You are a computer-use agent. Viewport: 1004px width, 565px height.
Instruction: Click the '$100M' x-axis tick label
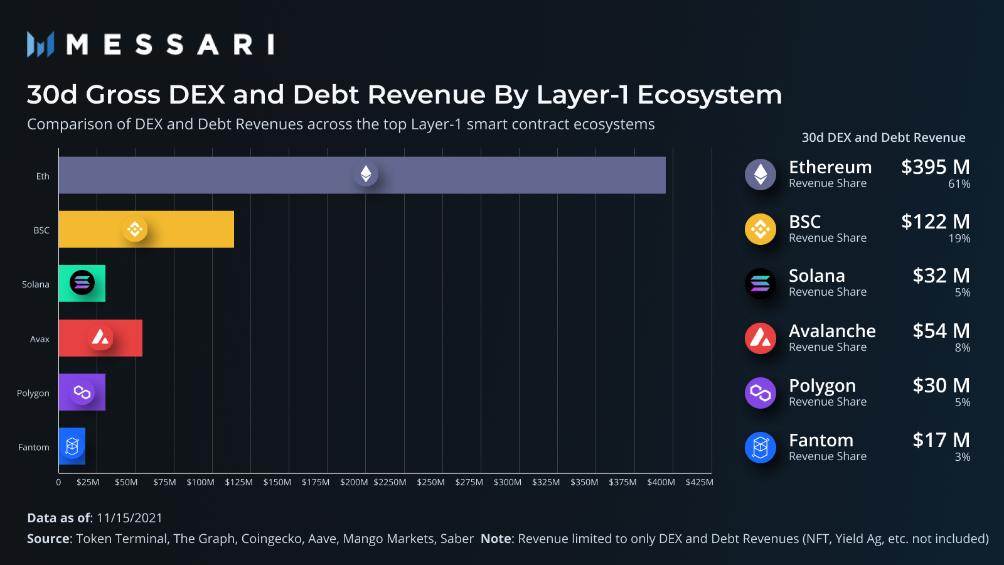201,482
